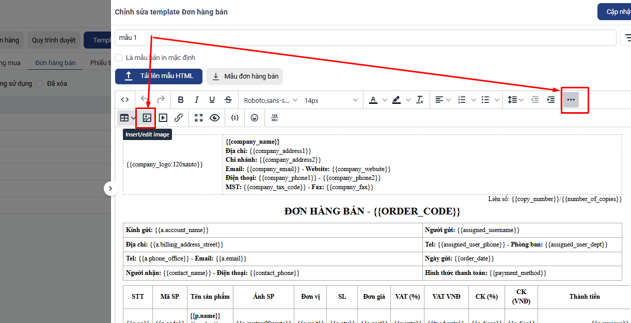Select the 'Đã xóa' radio button
631x323 pixels.
tap(40, 83)
